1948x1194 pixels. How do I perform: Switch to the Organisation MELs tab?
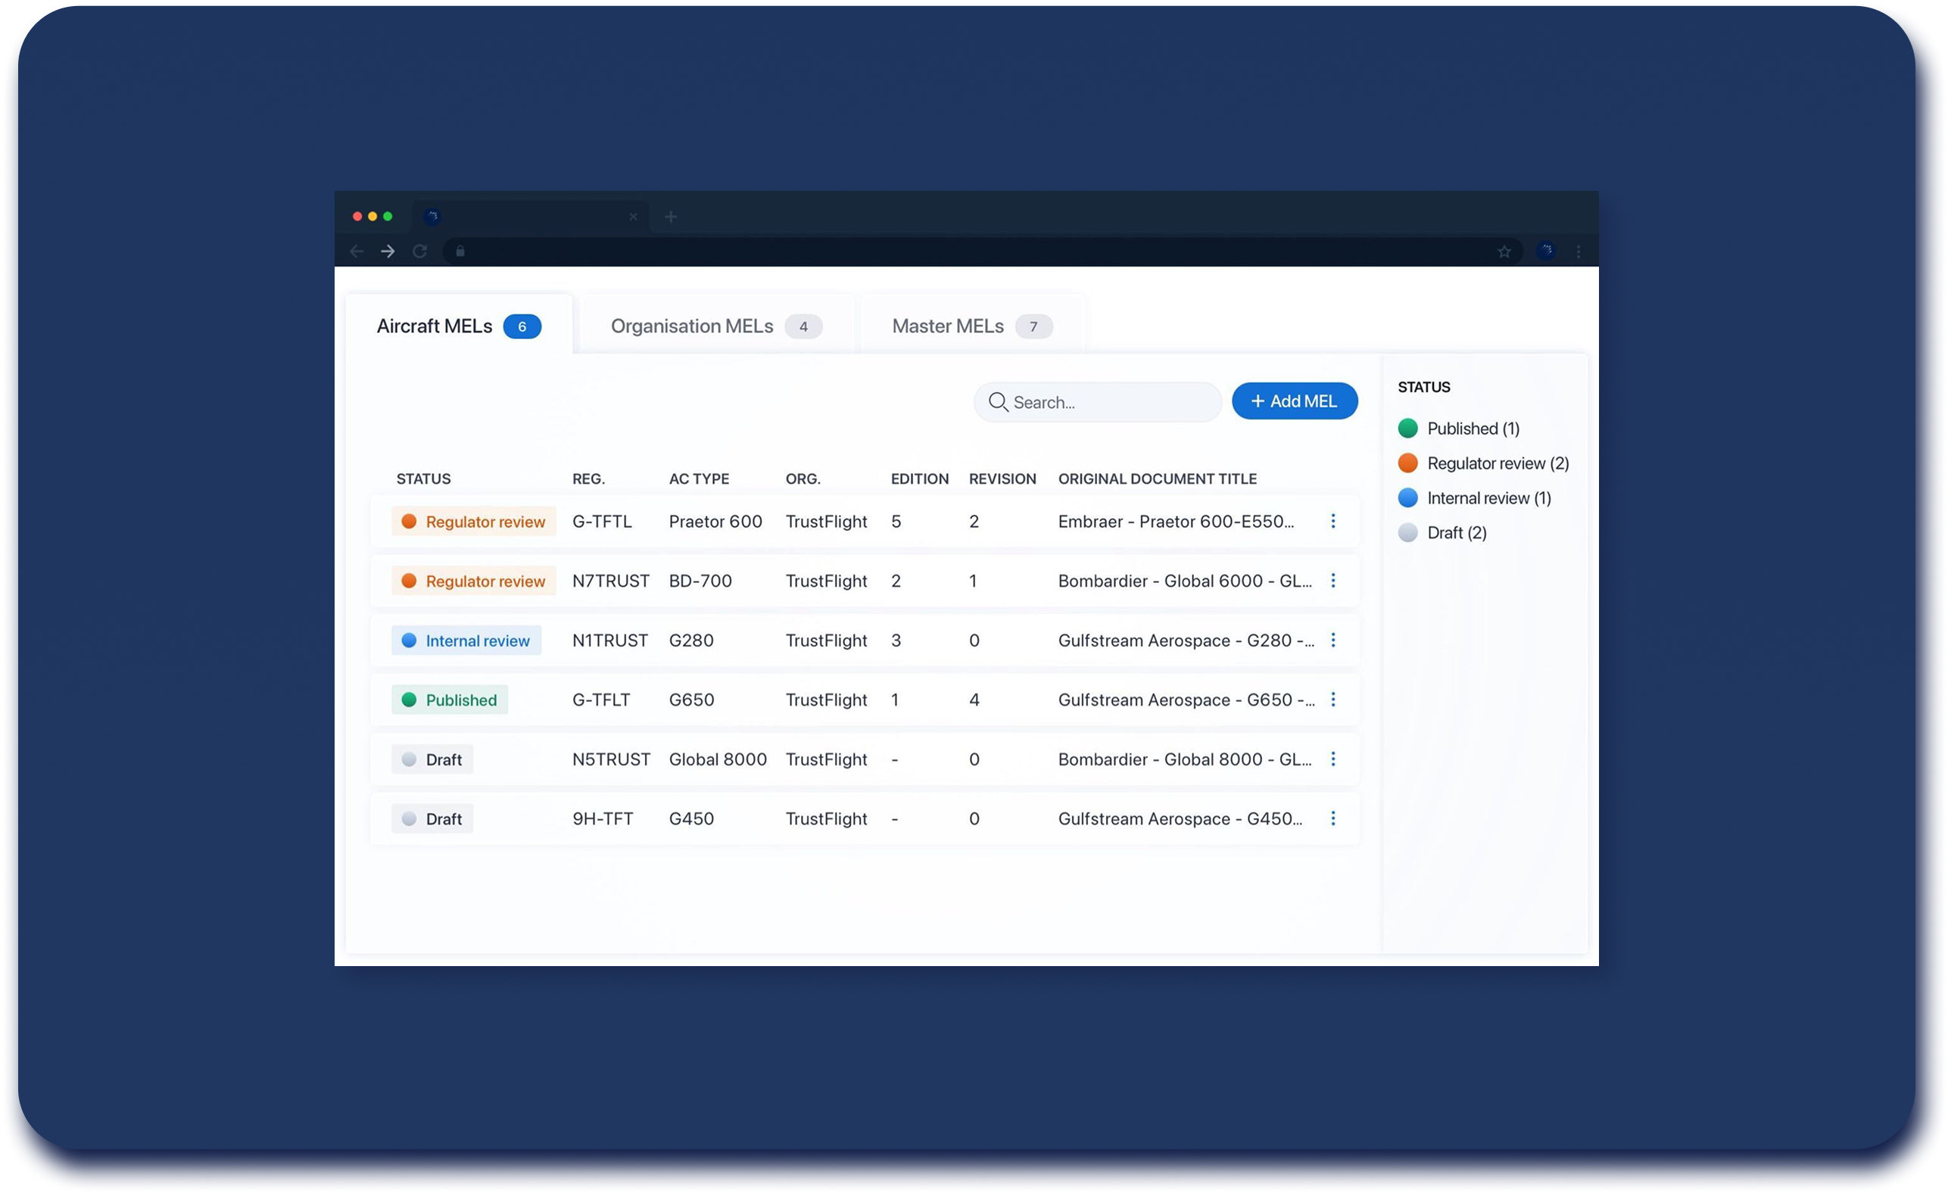716,326
